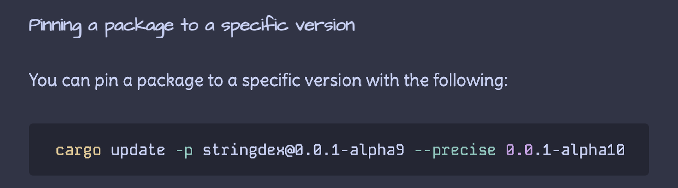Click "specific" in the heading text

pyautogui.click(x=254, y=25)
